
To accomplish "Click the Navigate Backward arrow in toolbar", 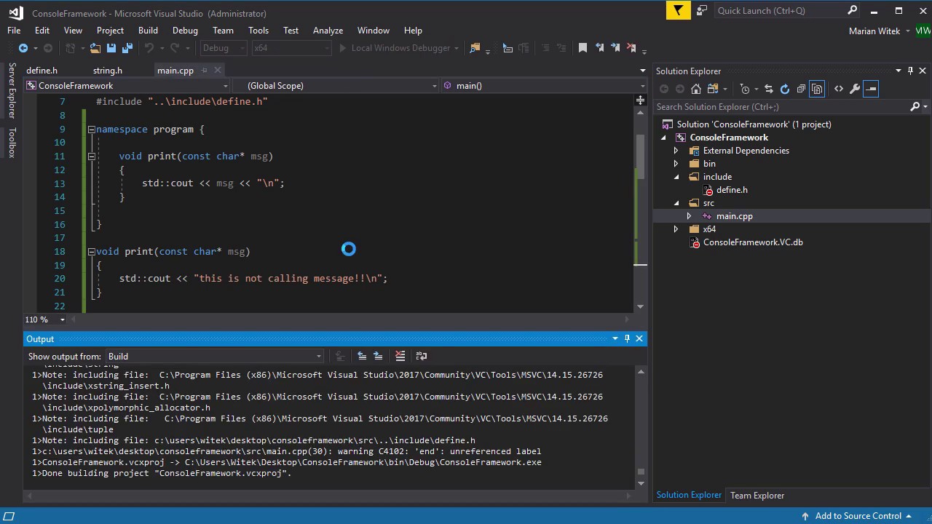I will point(23,48).
